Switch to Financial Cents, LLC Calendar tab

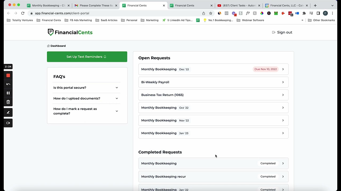click(287, 5)
